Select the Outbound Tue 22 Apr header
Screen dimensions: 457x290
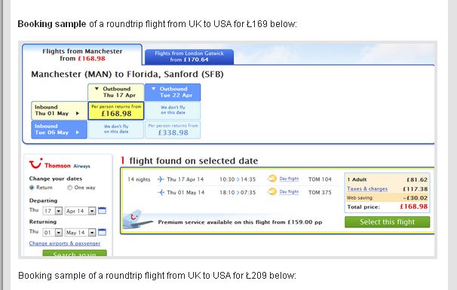tap(173, 92)
